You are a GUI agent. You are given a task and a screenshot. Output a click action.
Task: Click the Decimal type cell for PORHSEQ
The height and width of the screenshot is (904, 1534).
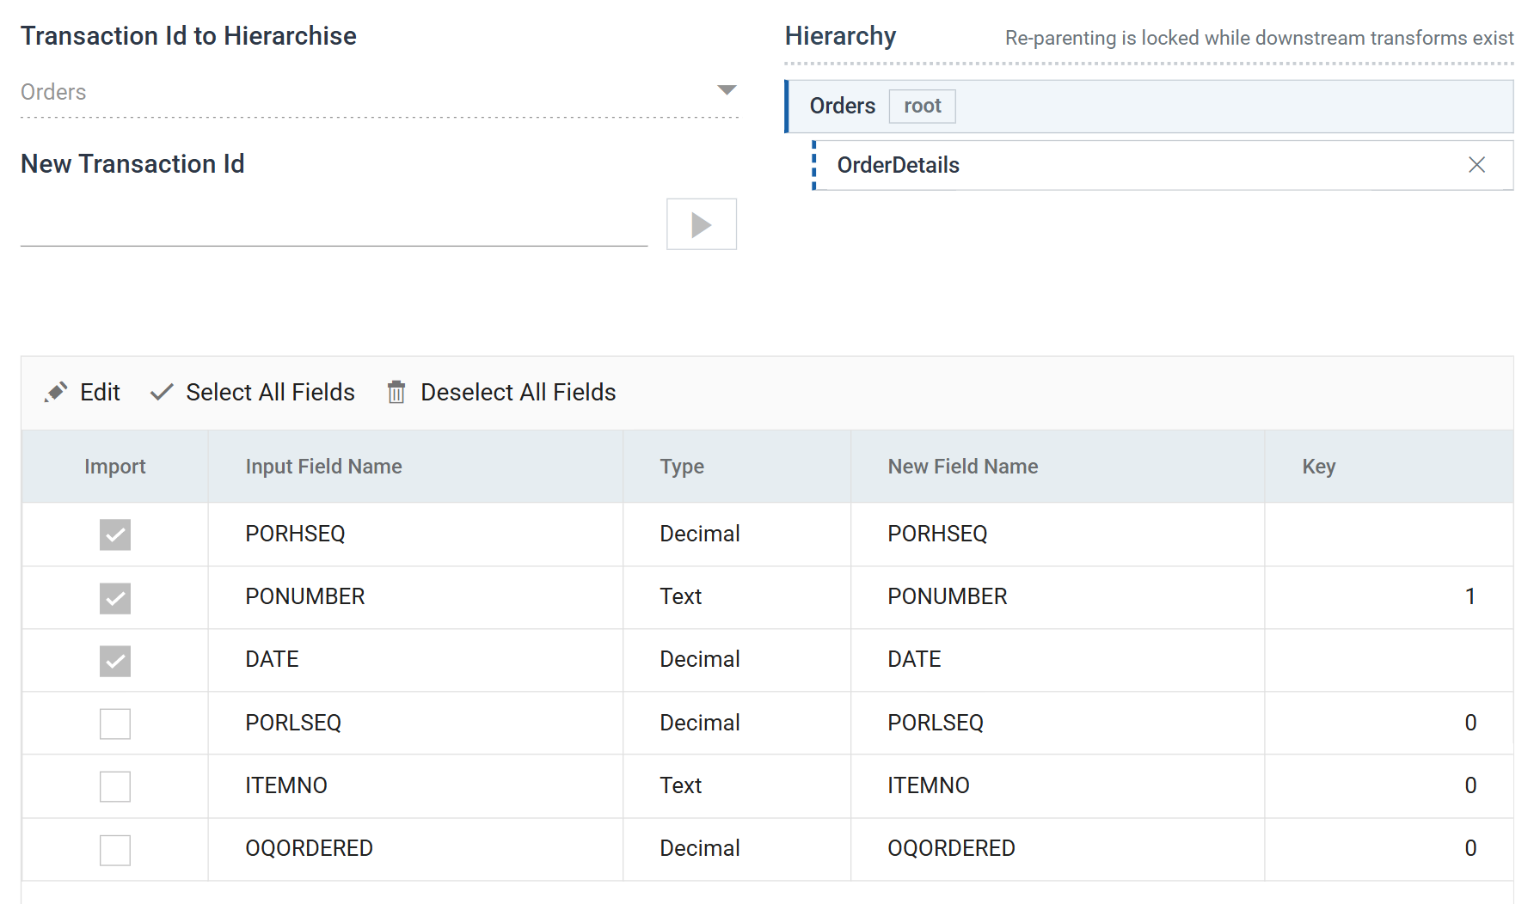pyautogui.click(x=737, y=534)
